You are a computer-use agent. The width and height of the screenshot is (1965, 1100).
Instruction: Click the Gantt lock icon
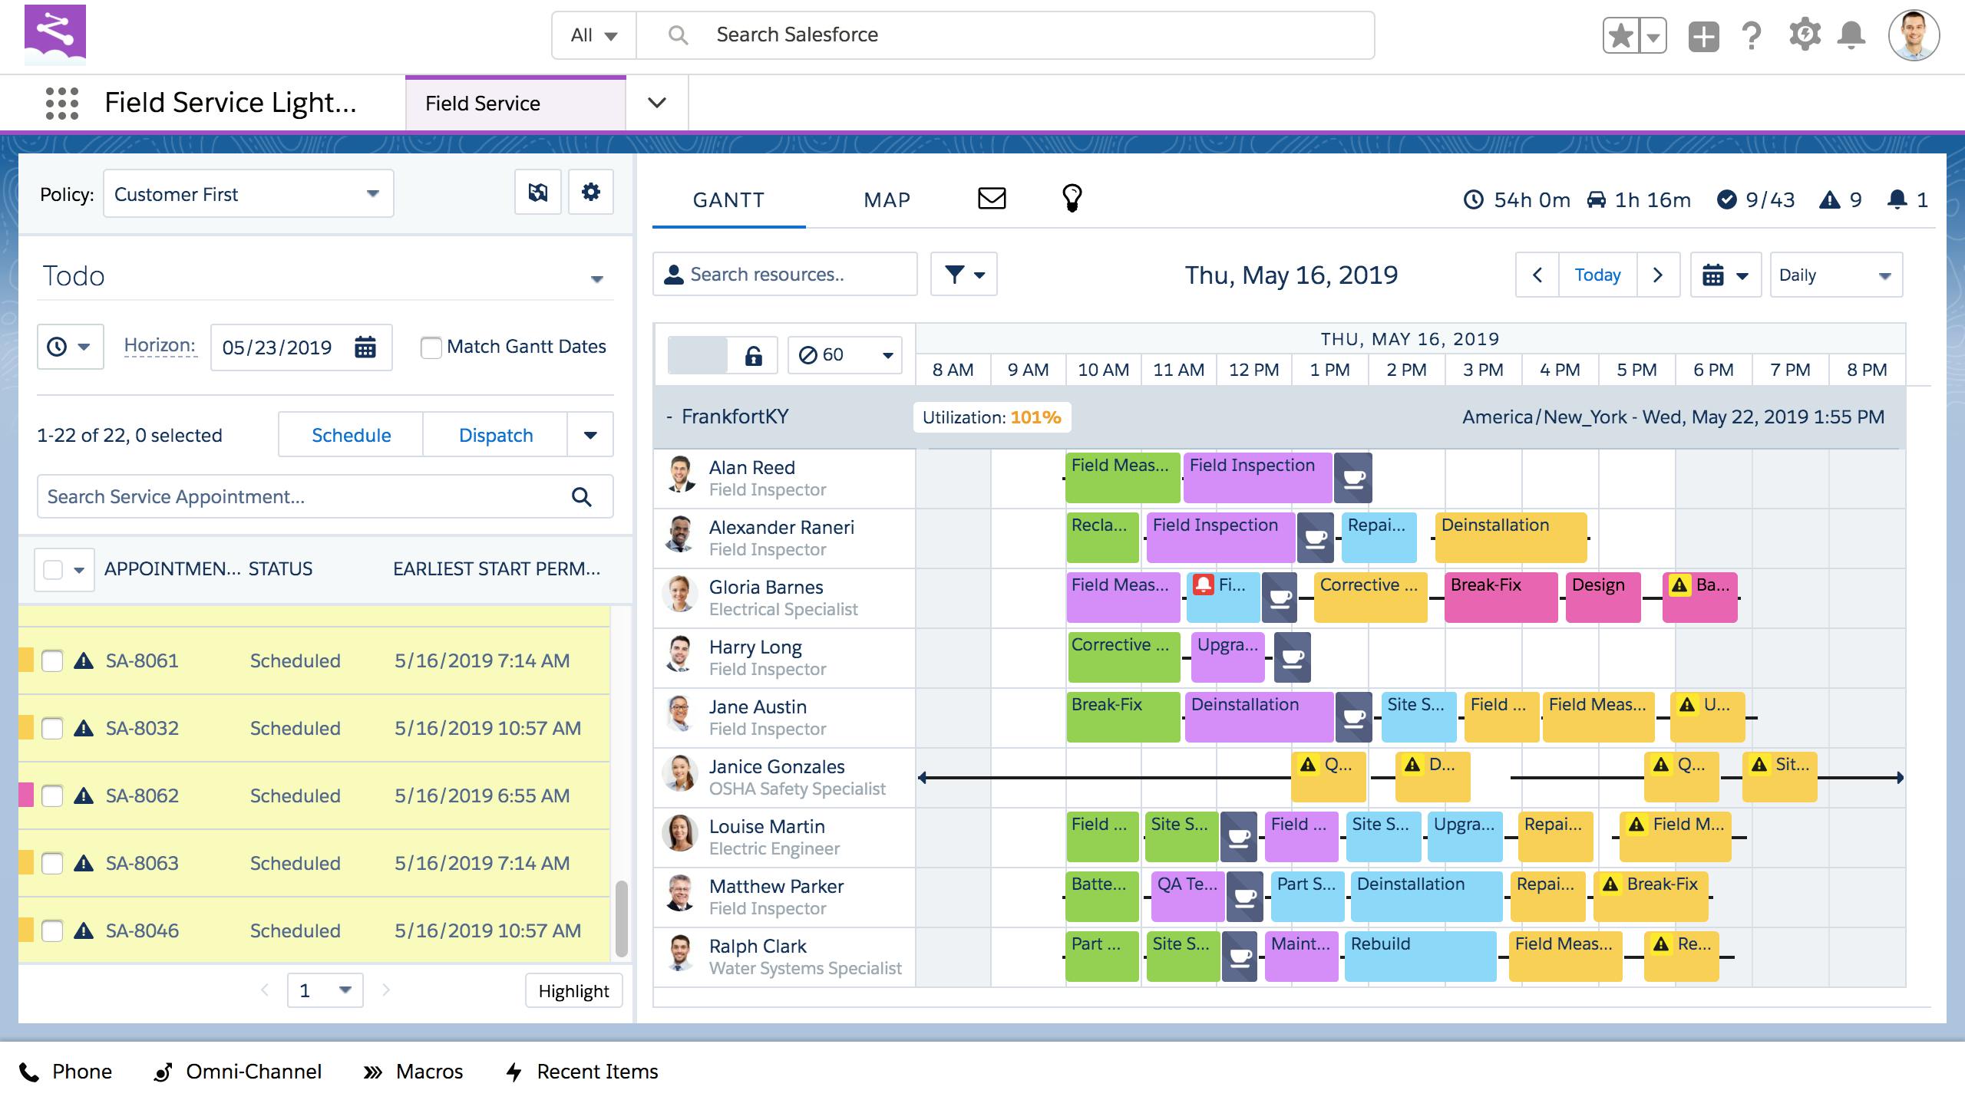pyautogui.click(x=753, y=355)
